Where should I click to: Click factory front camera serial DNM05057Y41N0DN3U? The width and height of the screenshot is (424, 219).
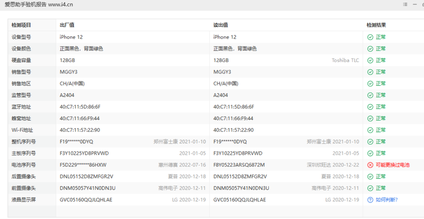88,188
